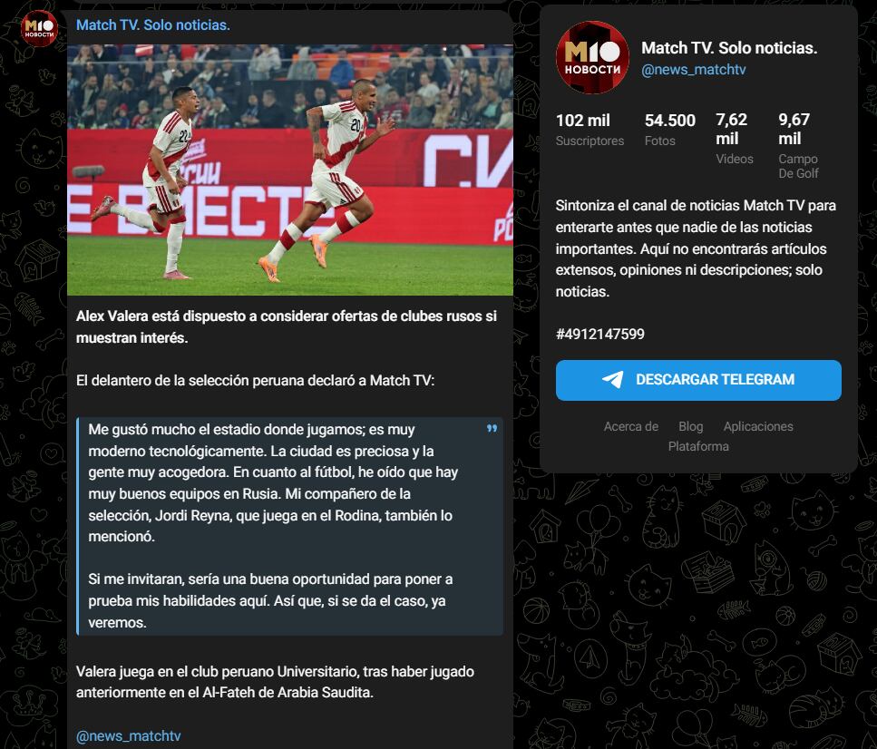This screenshot has width=877, height=749.
Task: Select the 7,62 mil Videos counter
Action: (735, 139)
